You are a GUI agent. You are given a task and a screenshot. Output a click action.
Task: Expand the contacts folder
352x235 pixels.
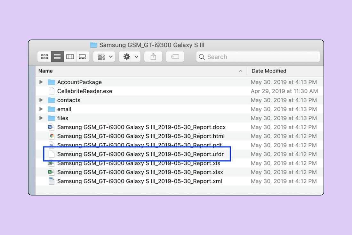click(x=41, y=100)
